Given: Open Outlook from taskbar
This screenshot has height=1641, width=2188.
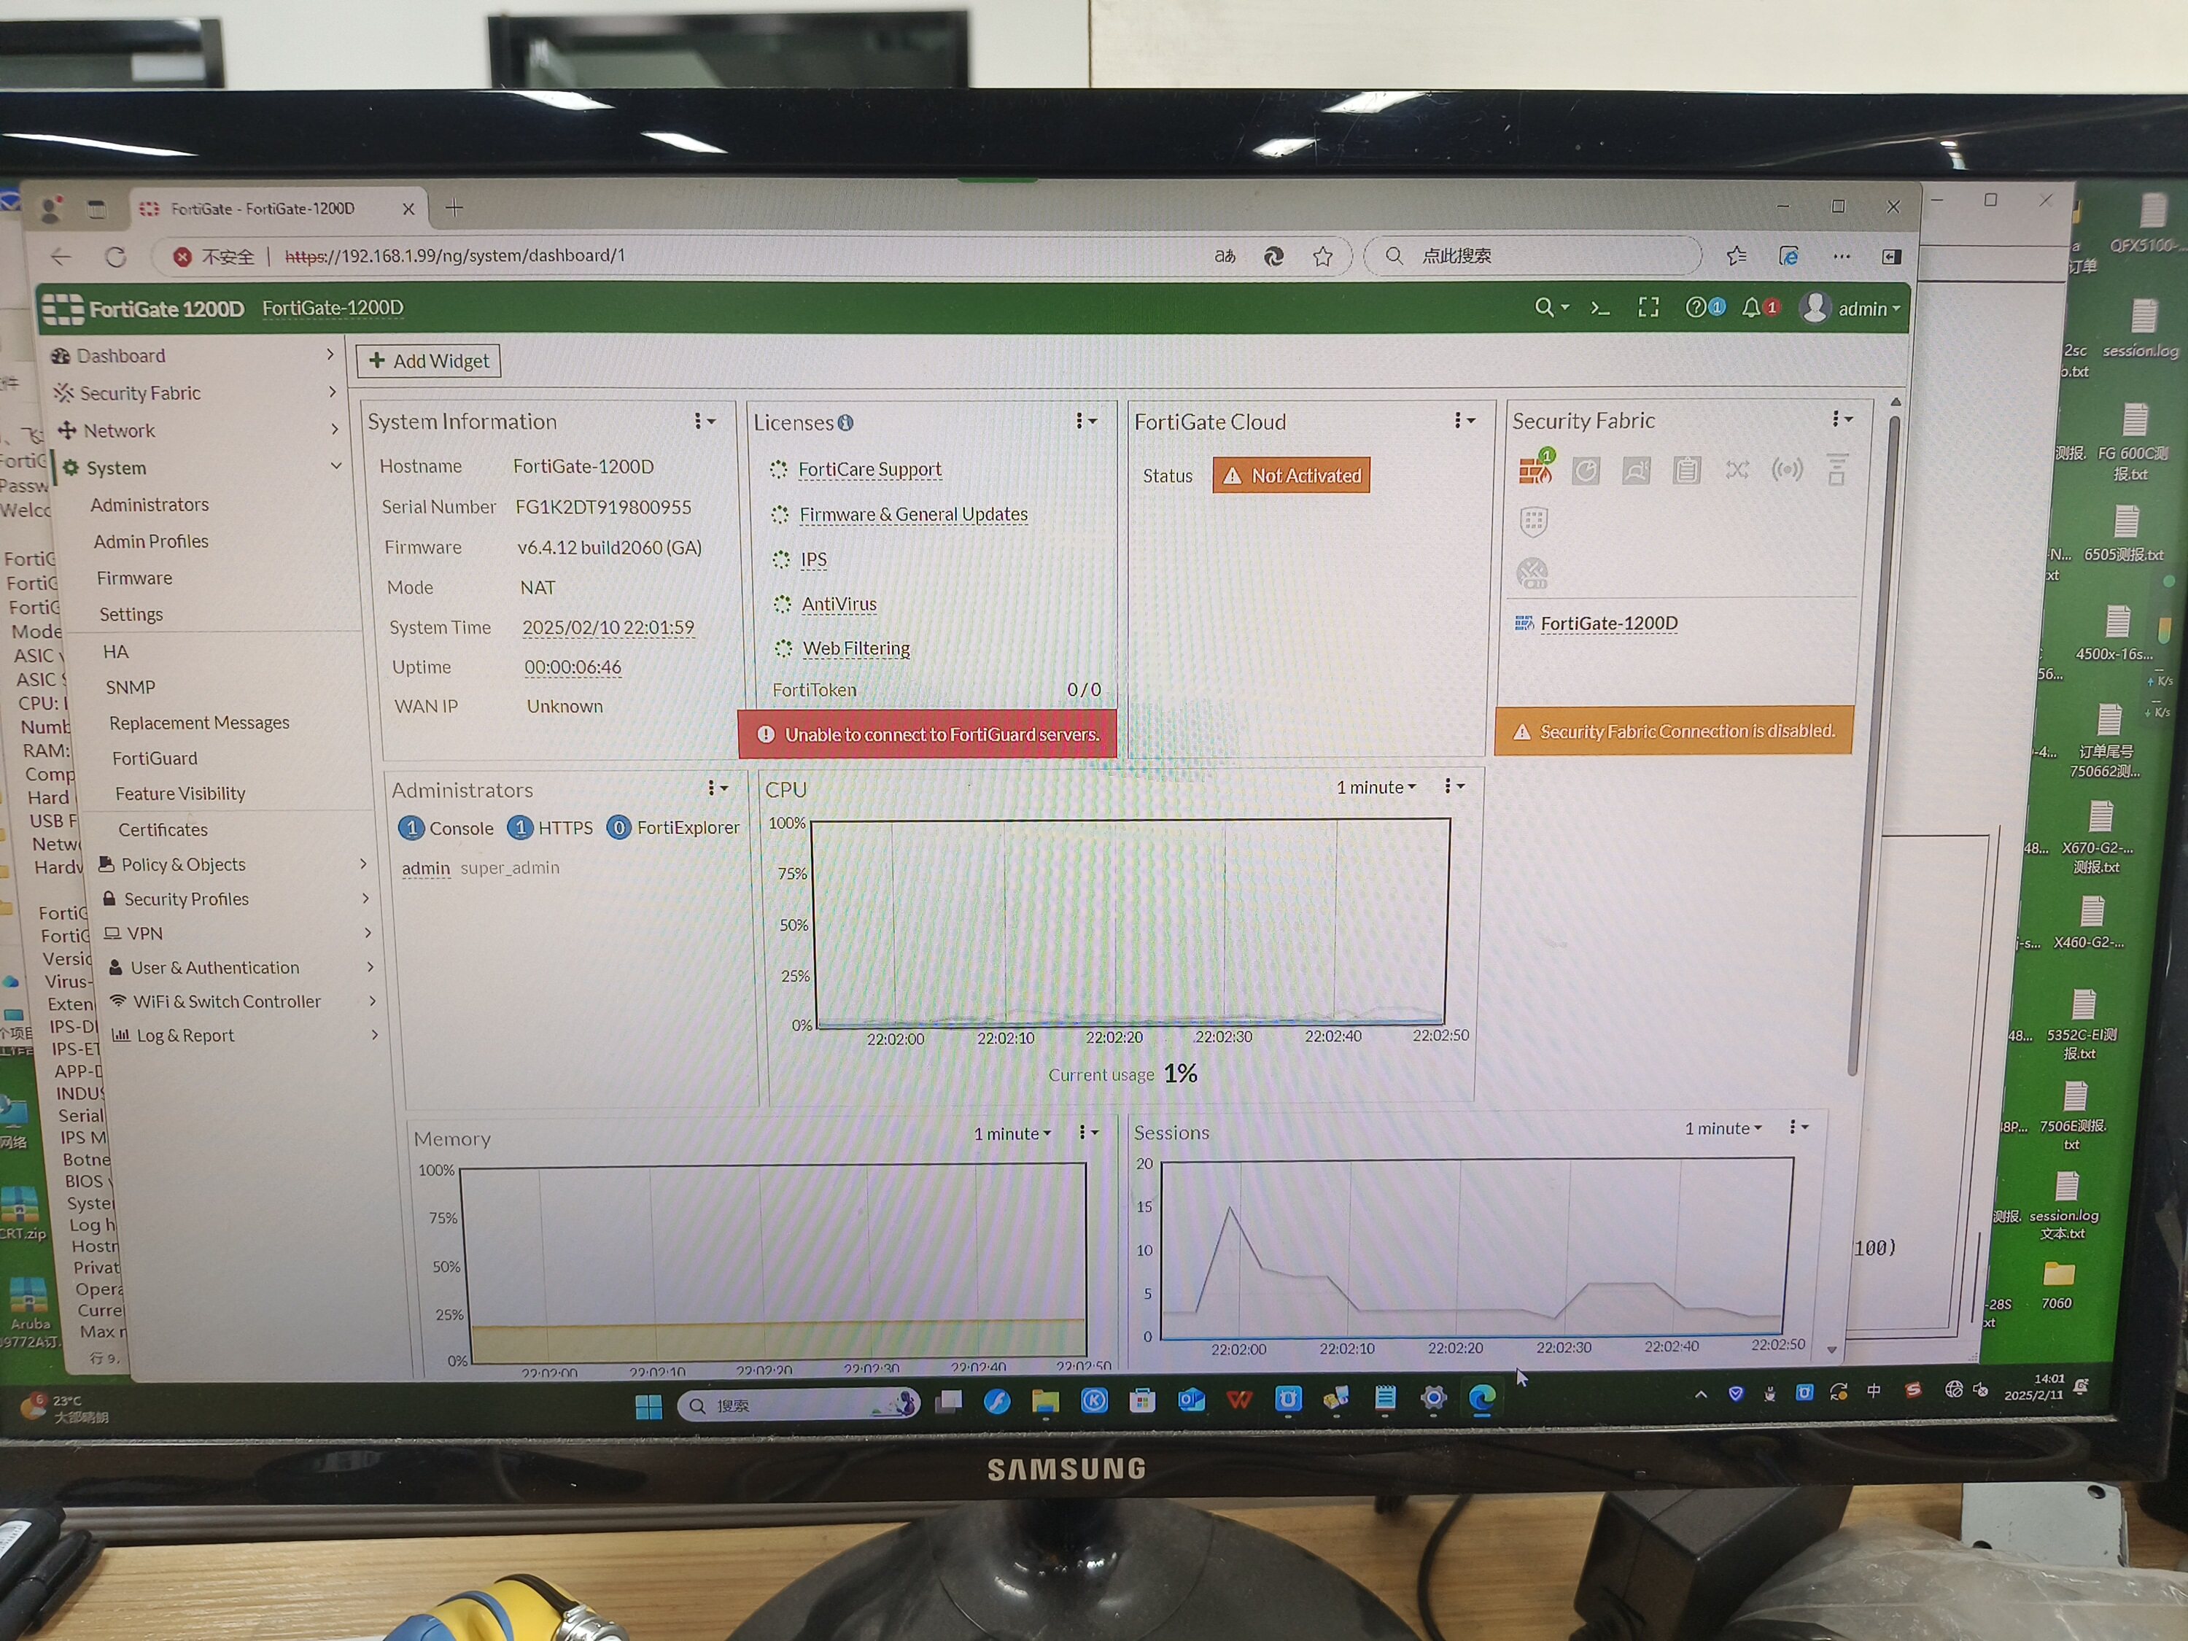Looking at the screenshot, I should [x=1191, y=1400].
